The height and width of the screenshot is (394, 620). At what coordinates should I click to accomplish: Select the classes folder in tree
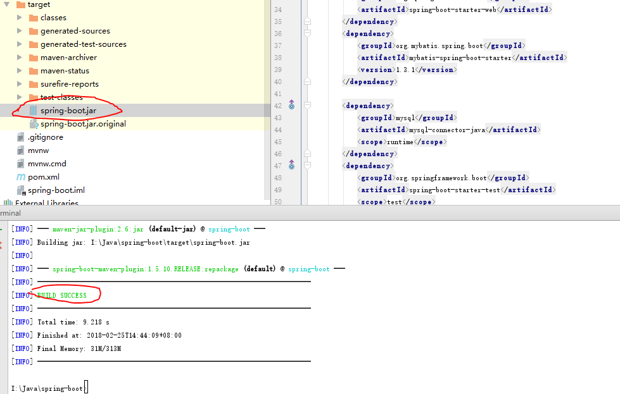[53, 18]
